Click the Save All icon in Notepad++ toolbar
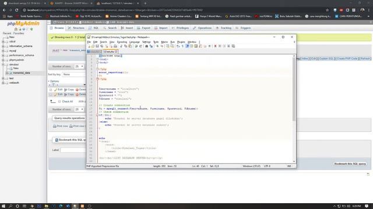This screenshot has width=373, height=209. (x=102, y=46)
